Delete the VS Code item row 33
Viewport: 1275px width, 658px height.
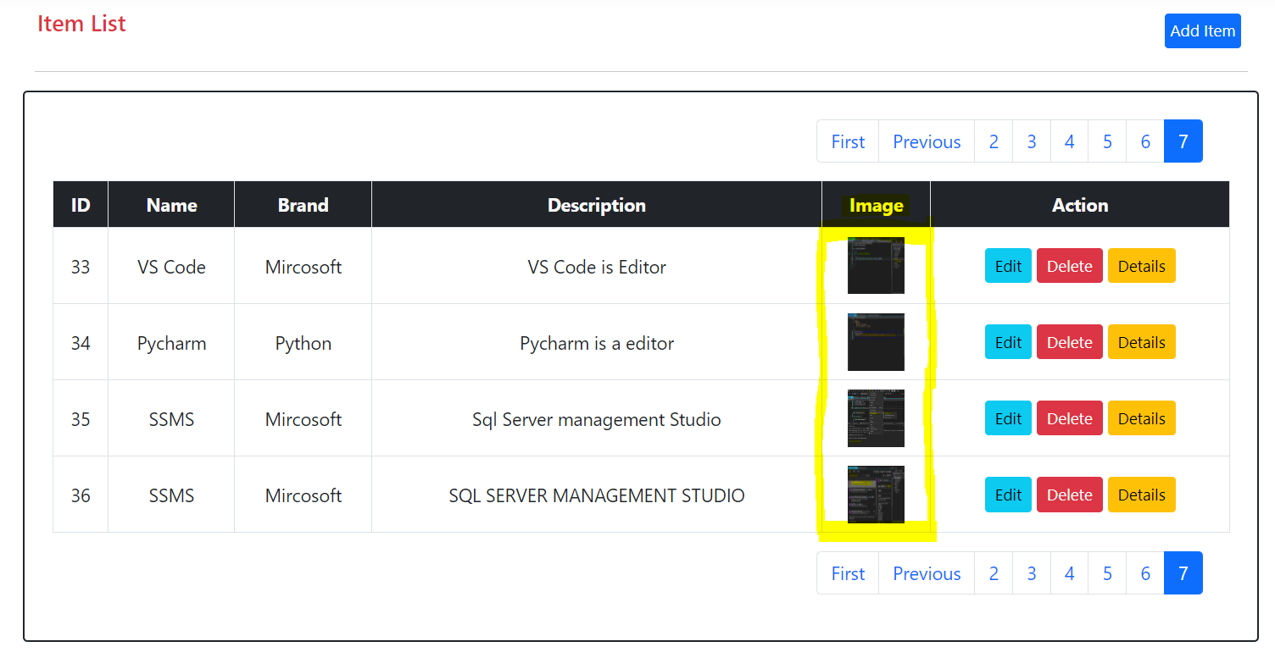coord(1069,266)
